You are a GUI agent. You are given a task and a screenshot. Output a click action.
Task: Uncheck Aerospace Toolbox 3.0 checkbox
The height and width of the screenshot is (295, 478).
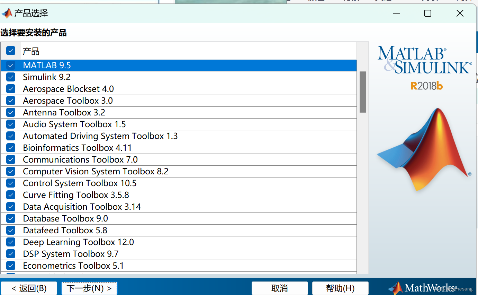11,101
